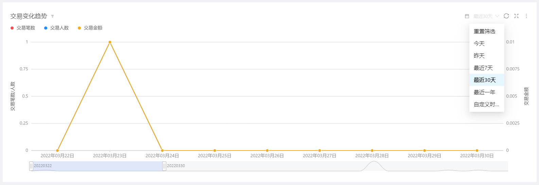Choose 今天 in the date menu
The height and width of the screenshot is (185, 539).
(x=479, y=44)
